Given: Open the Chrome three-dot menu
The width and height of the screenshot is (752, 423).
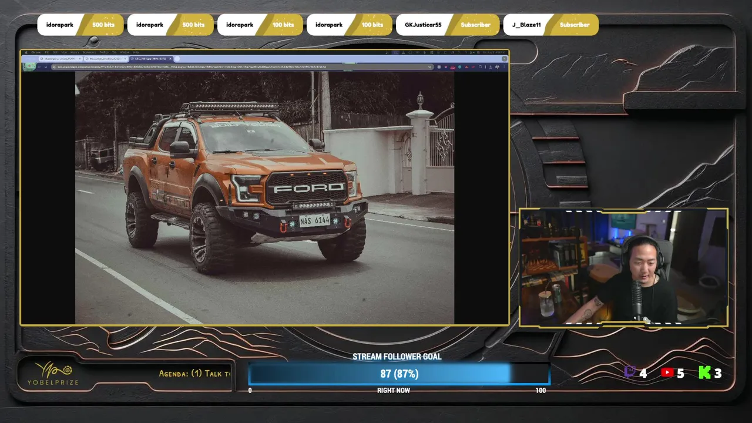Looking at the screenshot, I should click(504, 67).
